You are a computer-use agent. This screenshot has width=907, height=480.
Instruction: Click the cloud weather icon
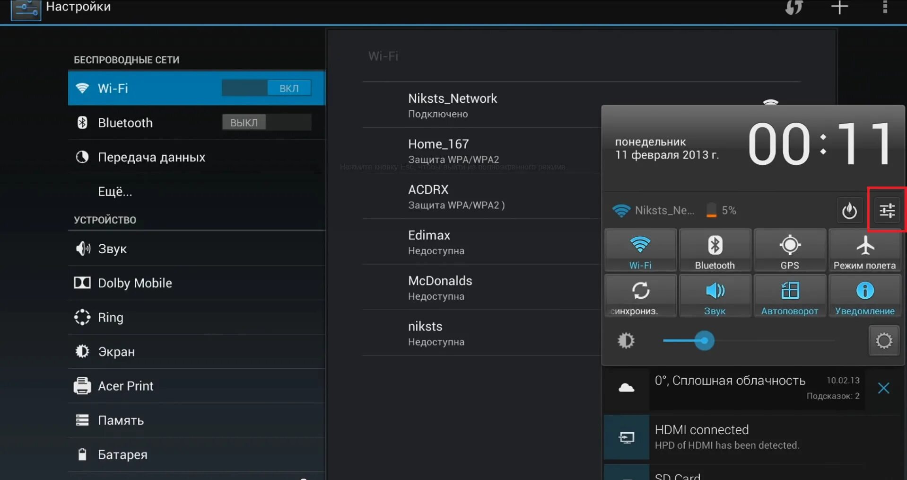(627, 388)
